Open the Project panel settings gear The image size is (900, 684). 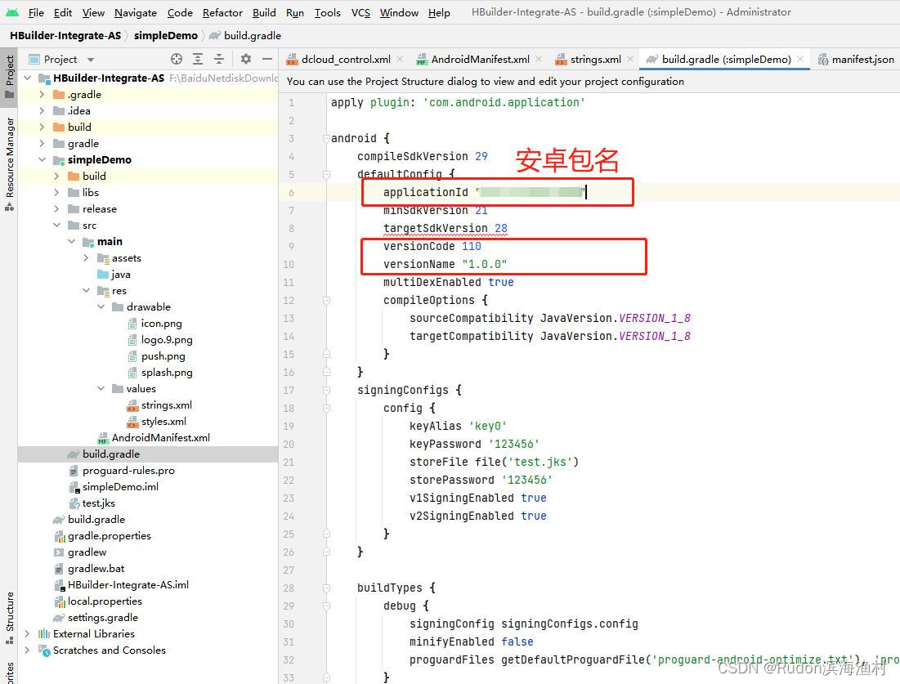coord(246,59)
